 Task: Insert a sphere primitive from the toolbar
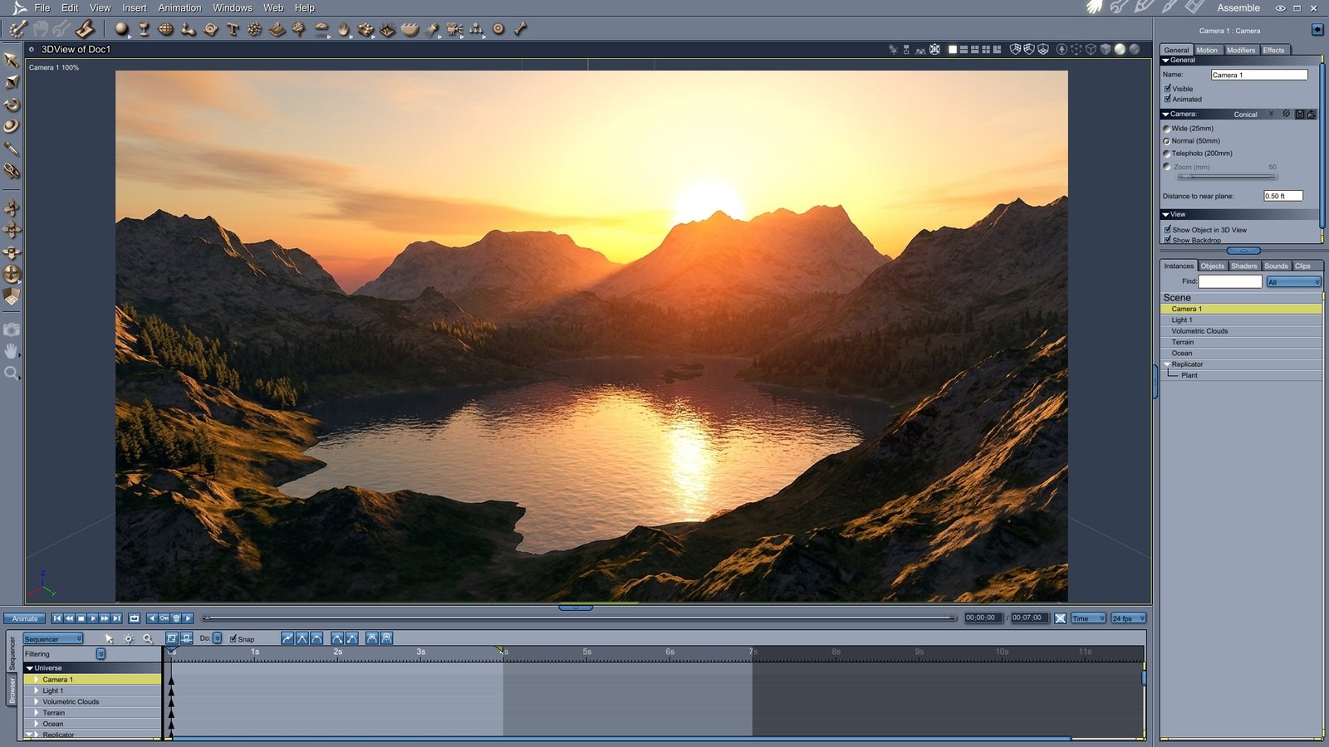(x=122, y=29)
